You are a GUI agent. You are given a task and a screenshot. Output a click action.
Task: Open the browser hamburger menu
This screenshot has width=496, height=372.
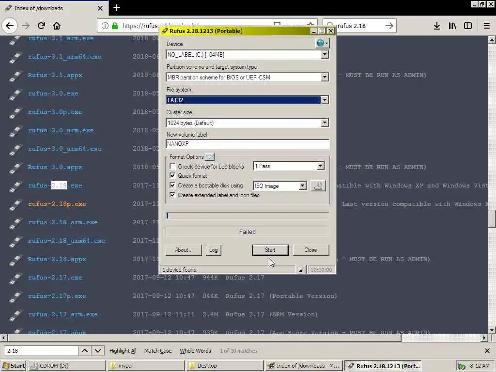(x=487, y=26)
